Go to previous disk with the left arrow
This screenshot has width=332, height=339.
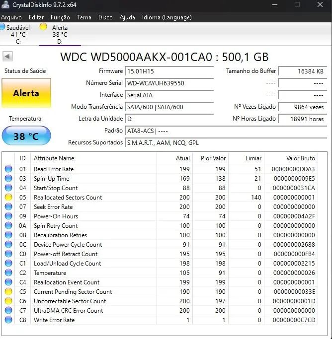pyautogui.click(x=7, y=57)
